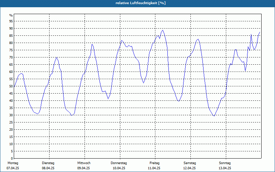Click the 'Sonntag' day label

(x=225, y=163)
